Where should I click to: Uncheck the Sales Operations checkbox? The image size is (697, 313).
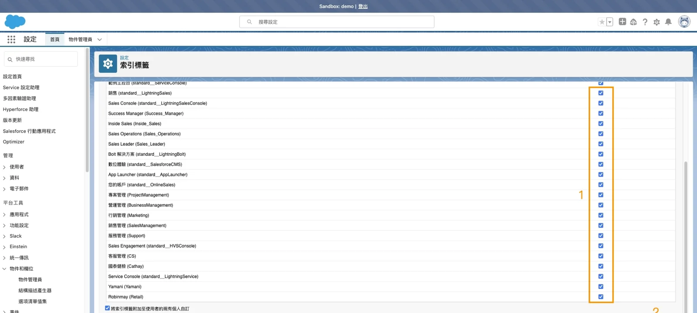click(x=601, y=134)
